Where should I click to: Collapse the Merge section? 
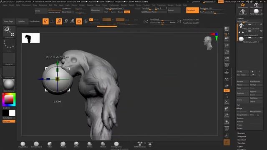[x=239, y=108]
